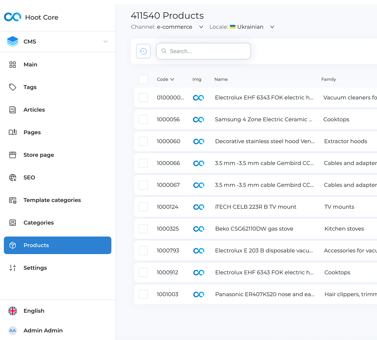Open the Tags menu item
The image size is (377, 340).
(x=58, y=87)
